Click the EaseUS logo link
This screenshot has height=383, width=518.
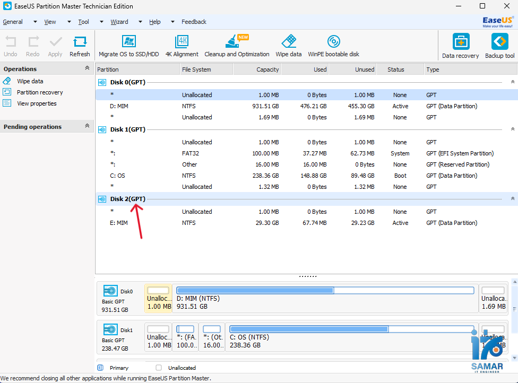[x=497, y=21]
